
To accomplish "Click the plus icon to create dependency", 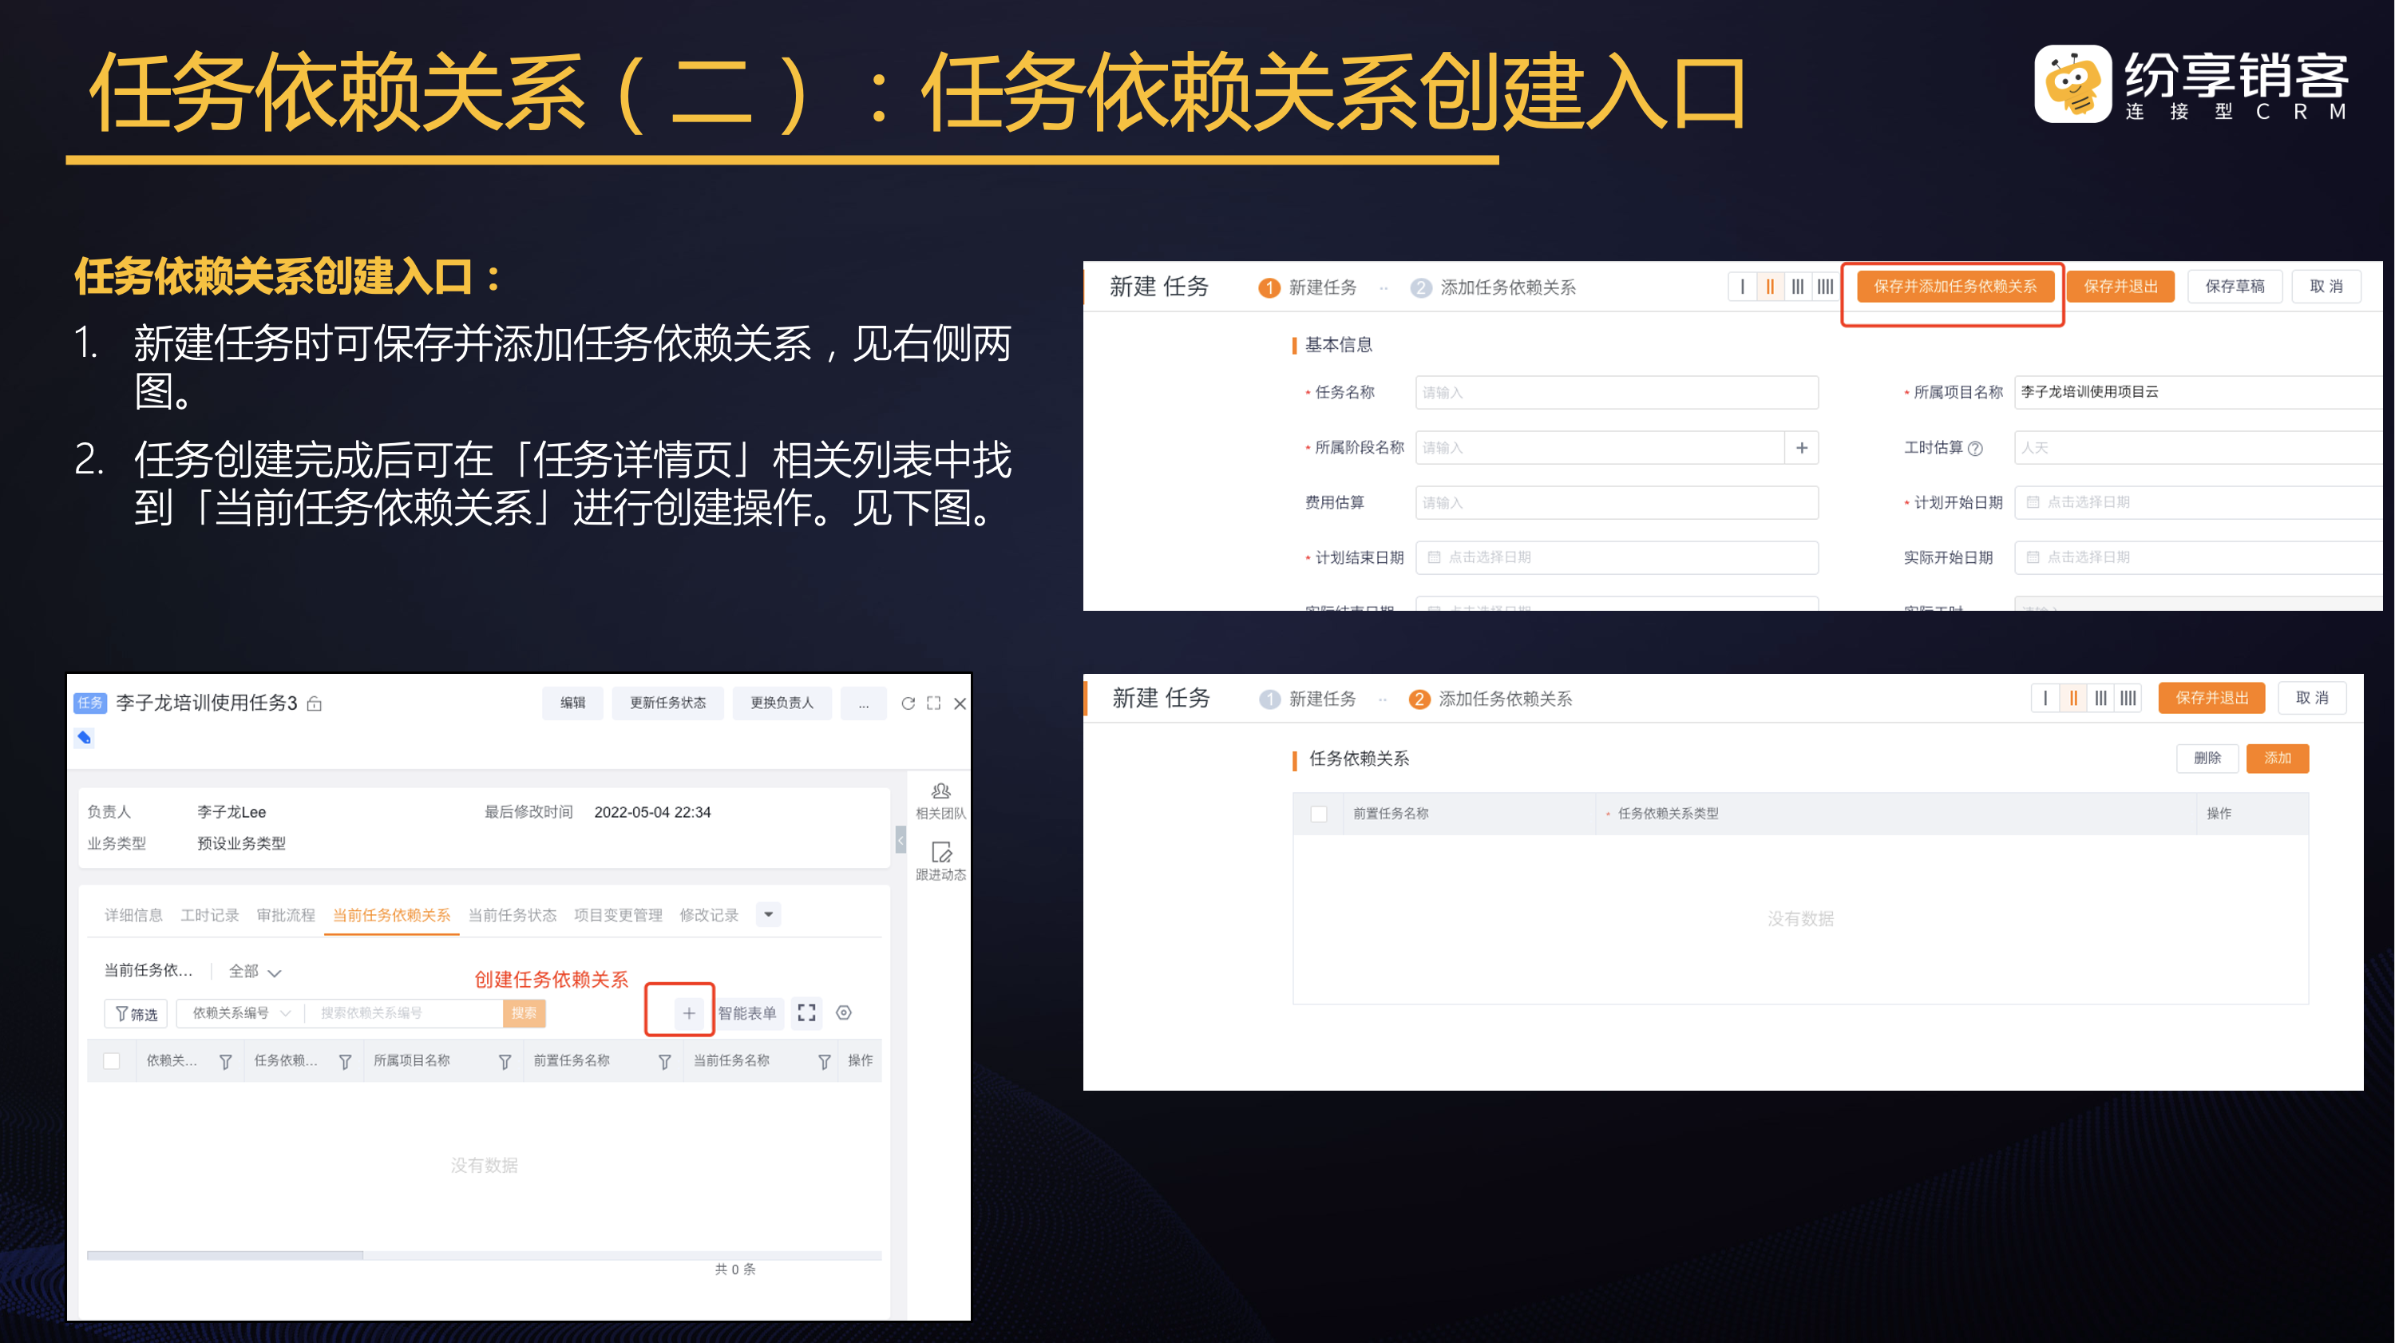I will 688,1012.
